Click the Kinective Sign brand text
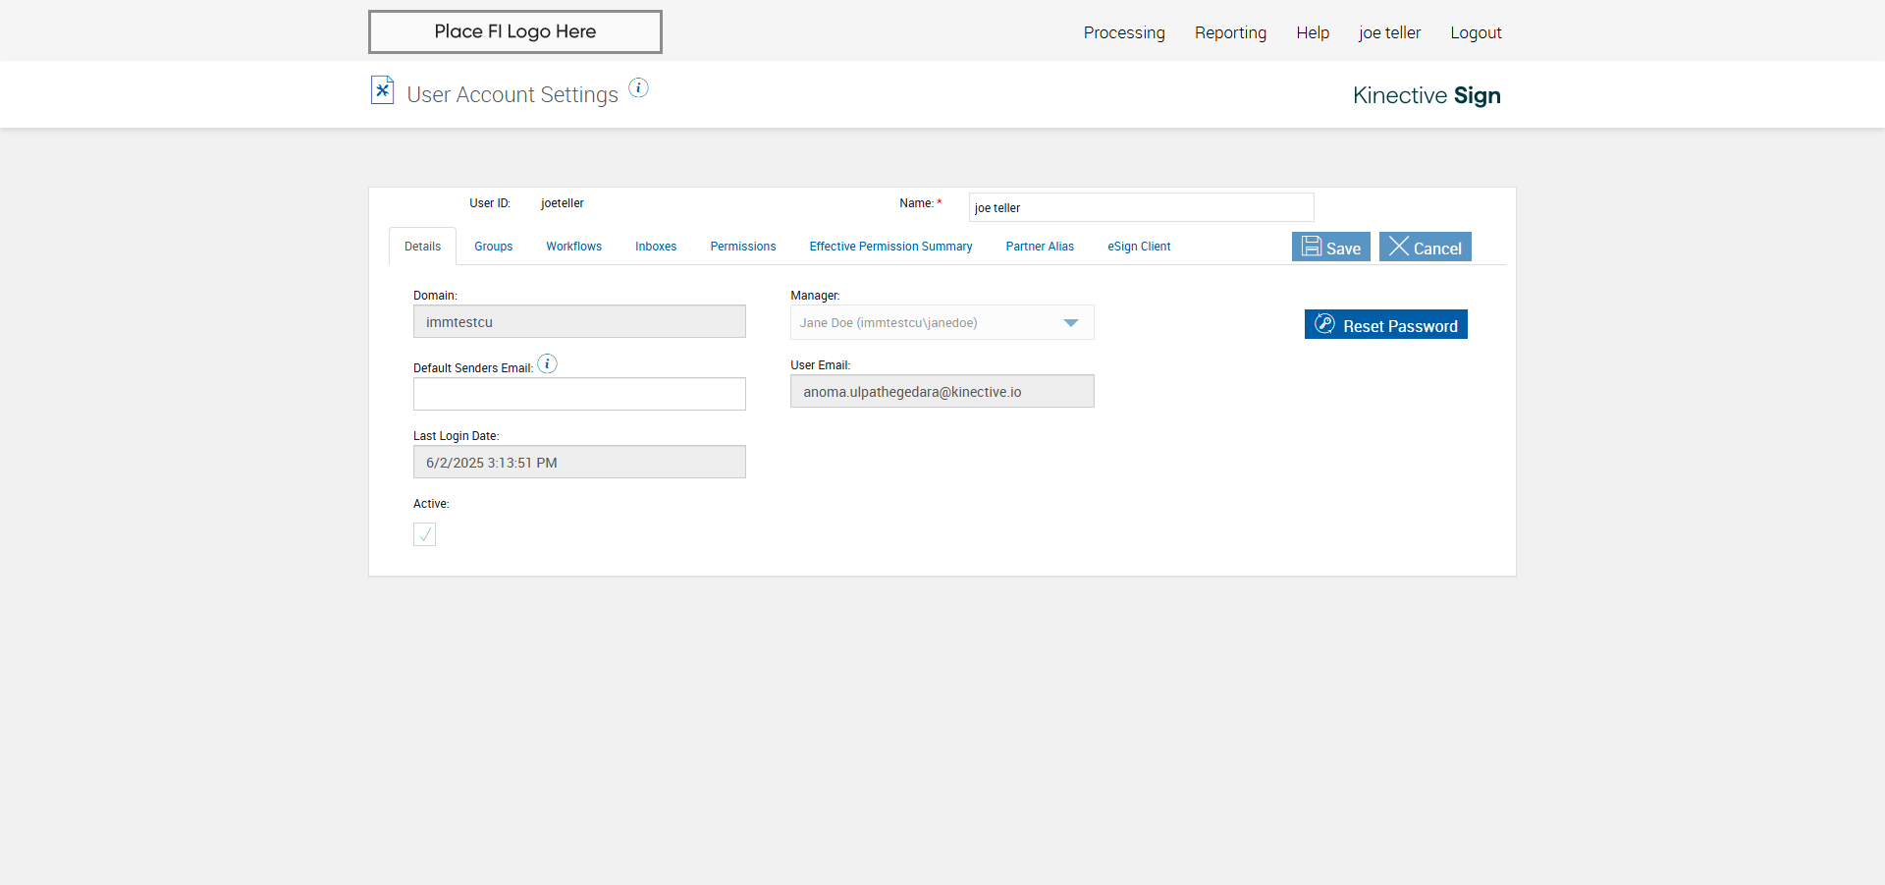The height and width of the screenshot is (885, 1885). [x=1427, y=95]
